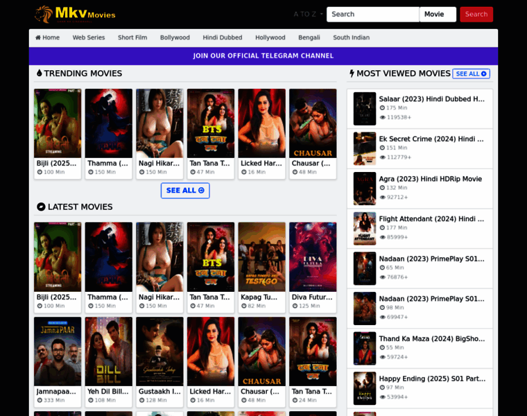Click Happy Ending (2025) S01 title
527x416 pixels.
click(433, 379)
